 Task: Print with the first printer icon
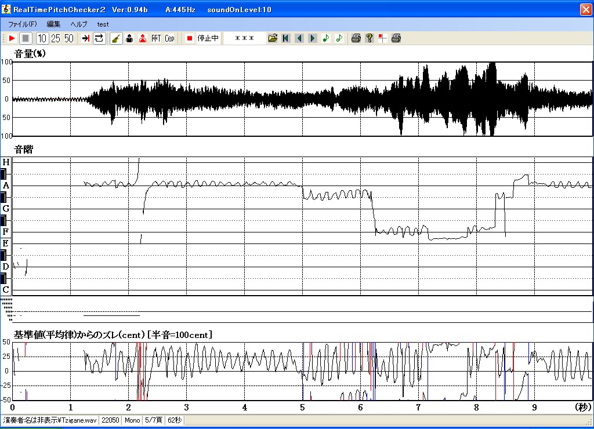click(356, 38)
